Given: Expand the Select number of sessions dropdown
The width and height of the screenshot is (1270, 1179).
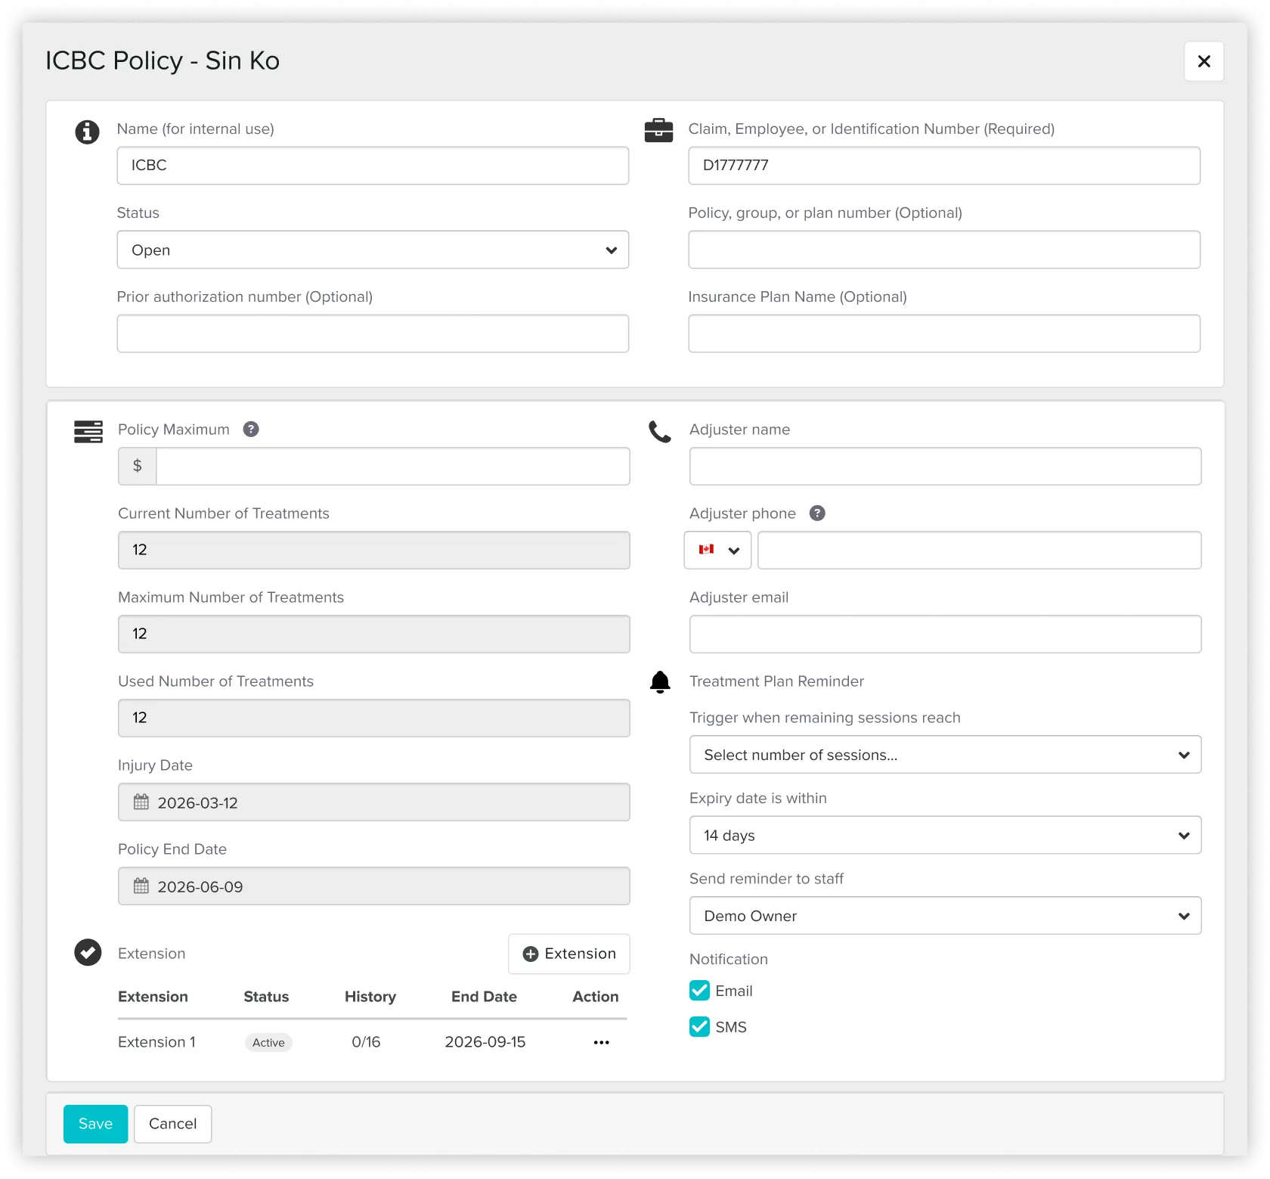Looking at the screenshot, I should coord(945,755).
